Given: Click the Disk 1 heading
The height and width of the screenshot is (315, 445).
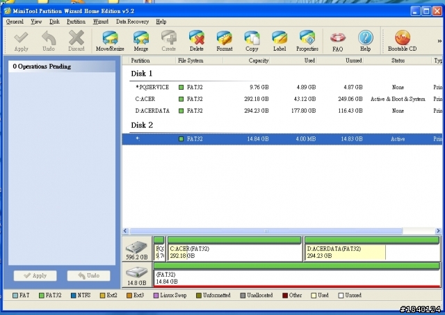Looking at the screenshot, I should (142, 74).
